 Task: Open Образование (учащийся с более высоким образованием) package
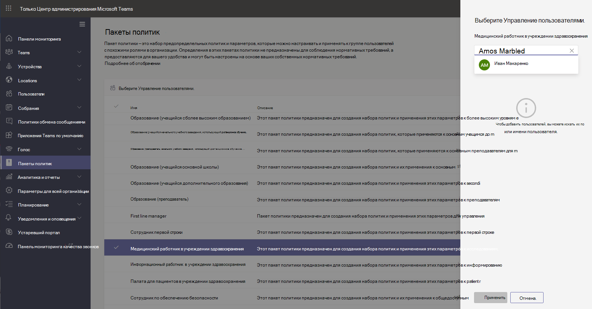click(x=190, y=118)
